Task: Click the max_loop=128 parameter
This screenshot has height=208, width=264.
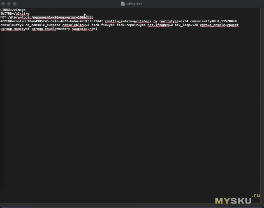Action: (187, 25)
